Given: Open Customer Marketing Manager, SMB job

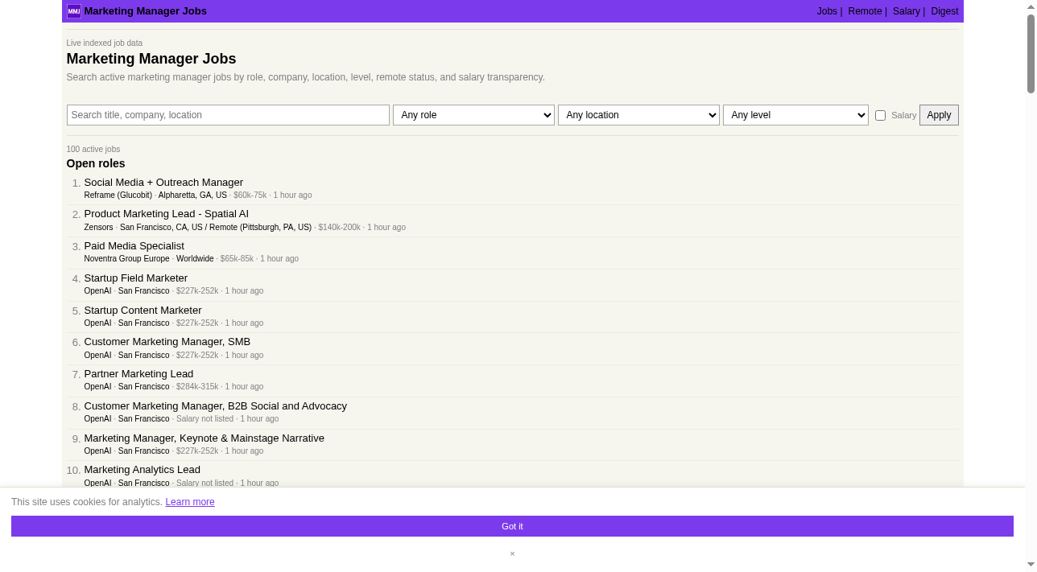Looking at the screenshot, I should [167, 342].
